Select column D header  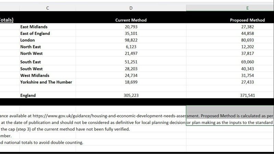pyautogui.click(x=131, y=8)
